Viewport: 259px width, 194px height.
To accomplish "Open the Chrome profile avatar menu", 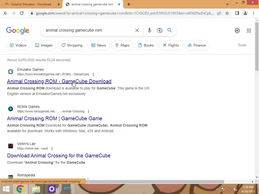I will pyautogui.click(x=245, y=13).
